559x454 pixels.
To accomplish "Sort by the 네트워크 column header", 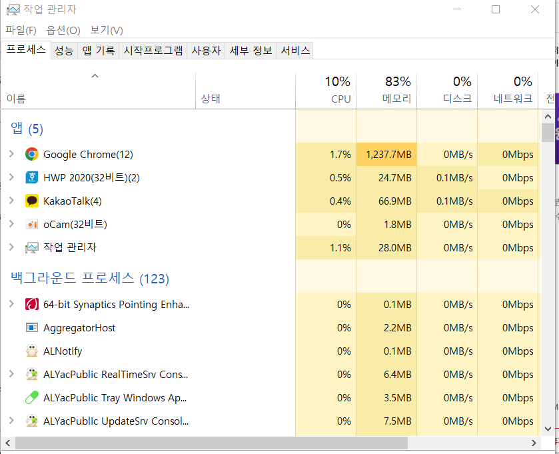I will [x=508, y=91].
